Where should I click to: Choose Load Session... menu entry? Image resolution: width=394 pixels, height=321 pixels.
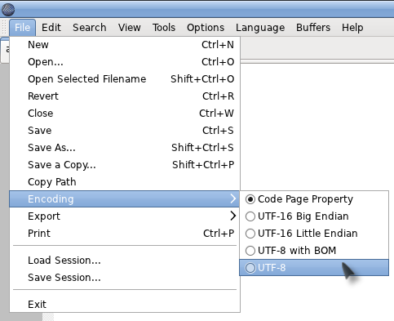pyautogui.click(x=125, y=261)
